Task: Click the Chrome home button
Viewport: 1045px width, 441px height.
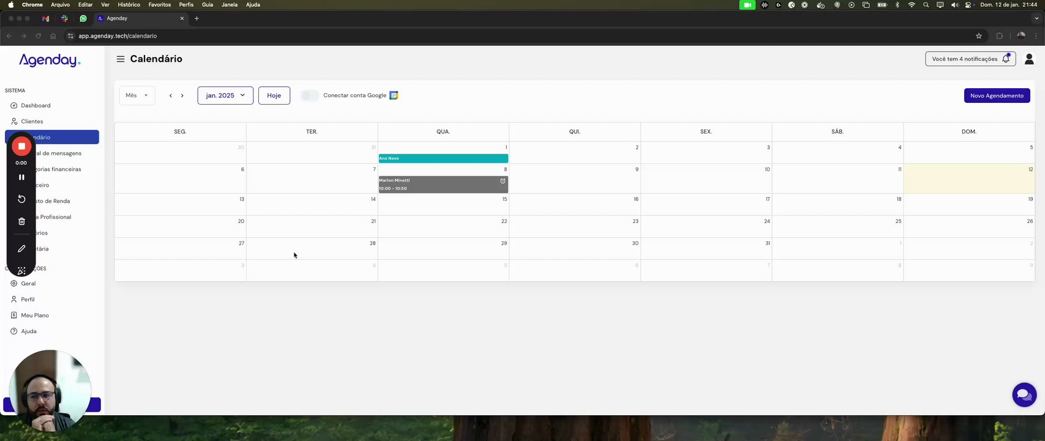Action: (x=53, y=36)
